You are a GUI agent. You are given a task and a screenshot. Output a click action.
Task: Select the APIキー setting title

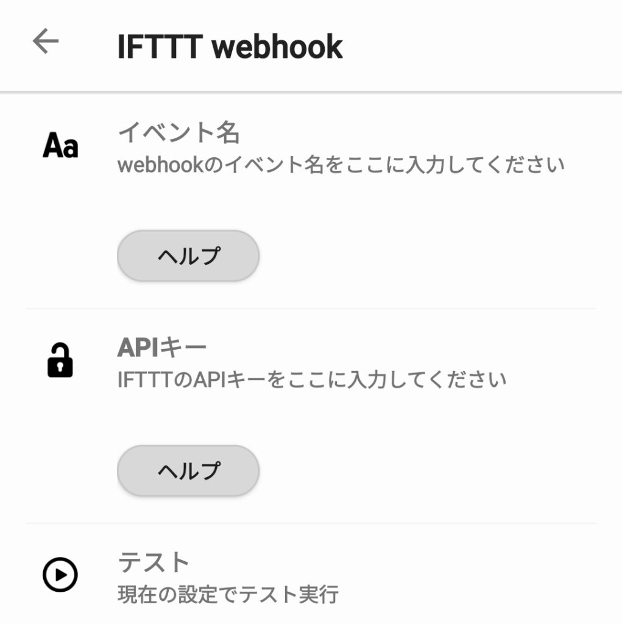(x=162, y=347)
